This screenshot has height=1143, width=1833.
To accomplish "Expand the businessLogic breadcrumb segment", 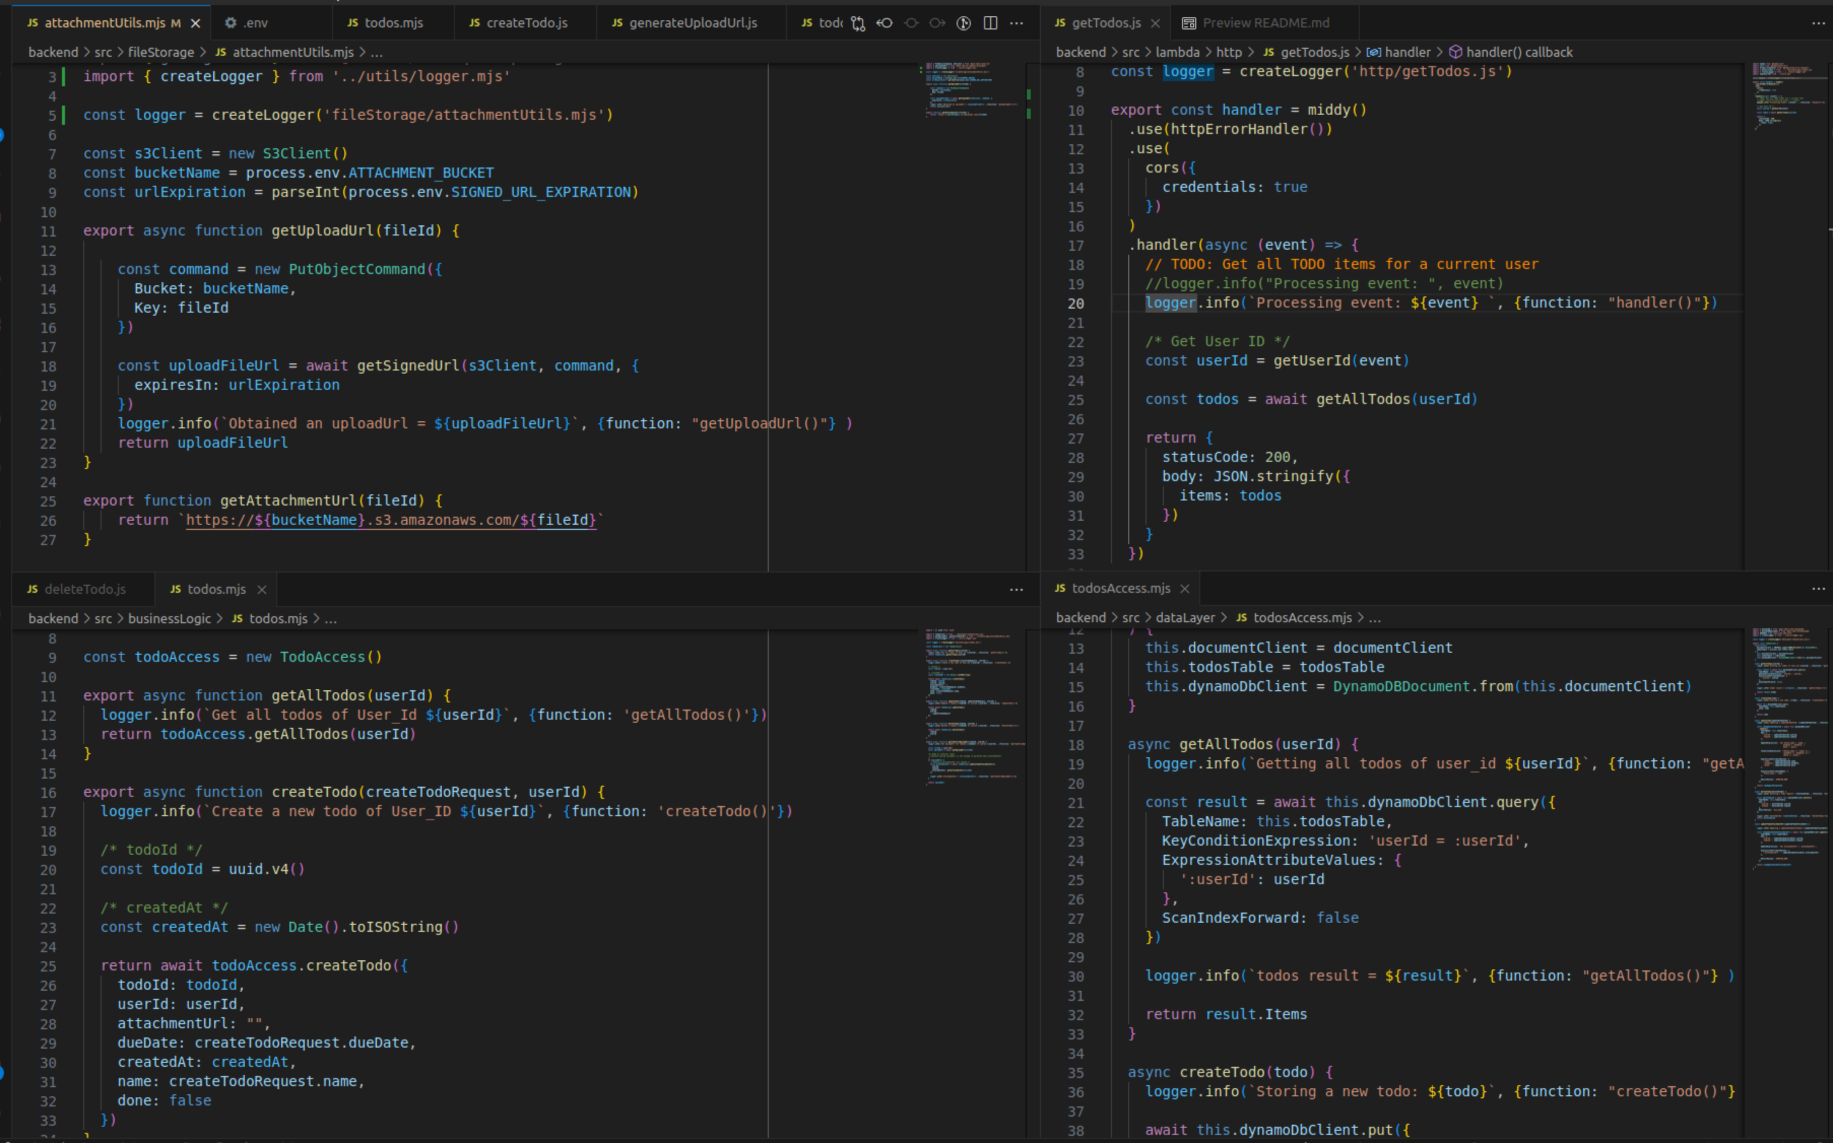I will click(170, 618).
